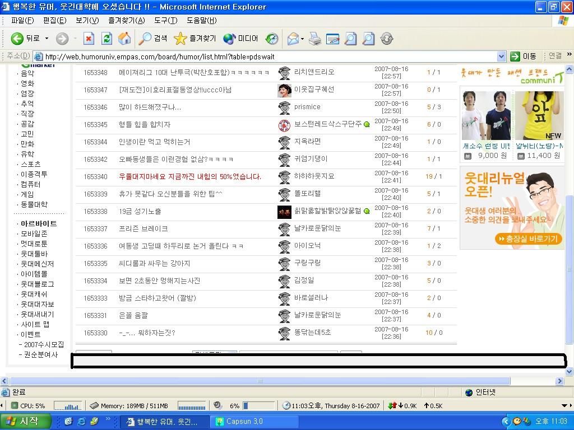Open '웃대메신저' sidebar link
574x430 pixels.
coord(37,264)
